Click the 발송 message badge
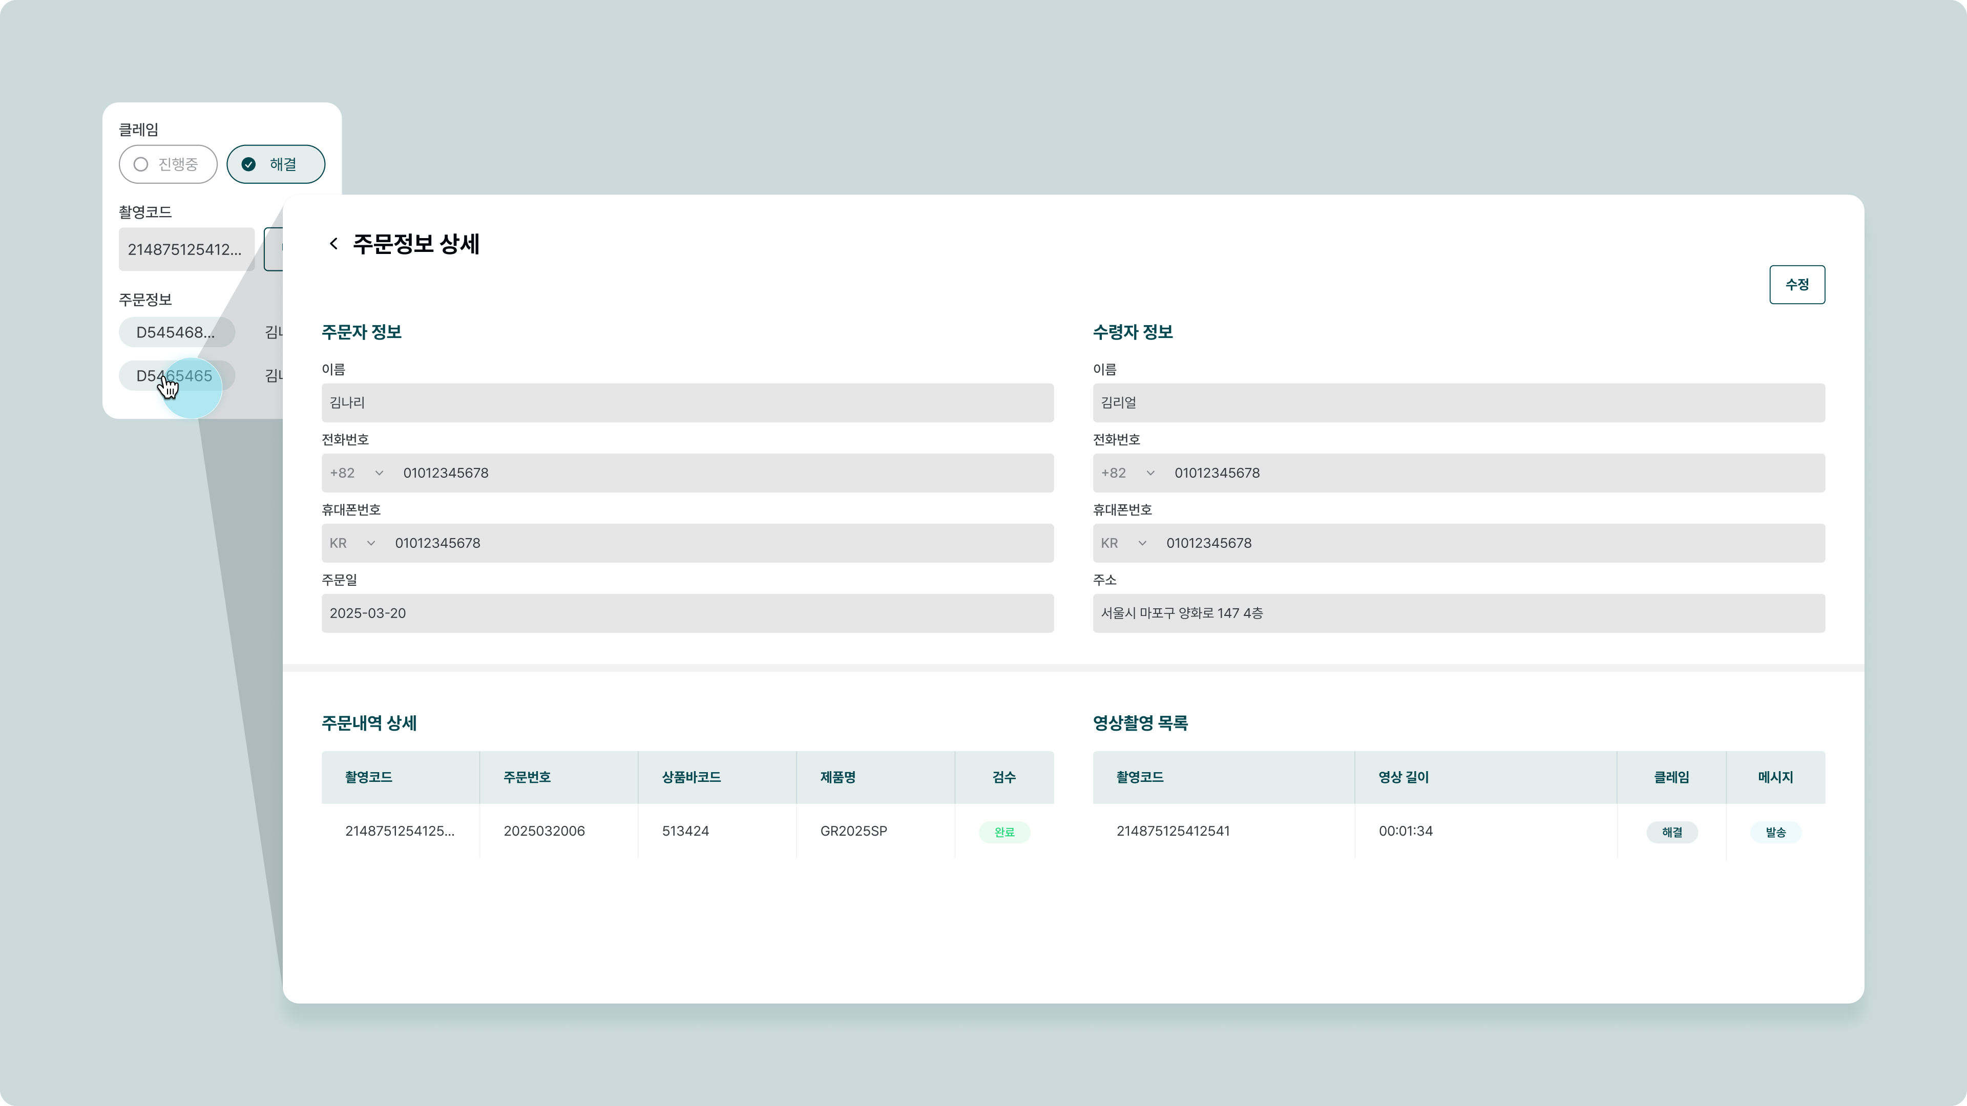 tap(1775, 832)
